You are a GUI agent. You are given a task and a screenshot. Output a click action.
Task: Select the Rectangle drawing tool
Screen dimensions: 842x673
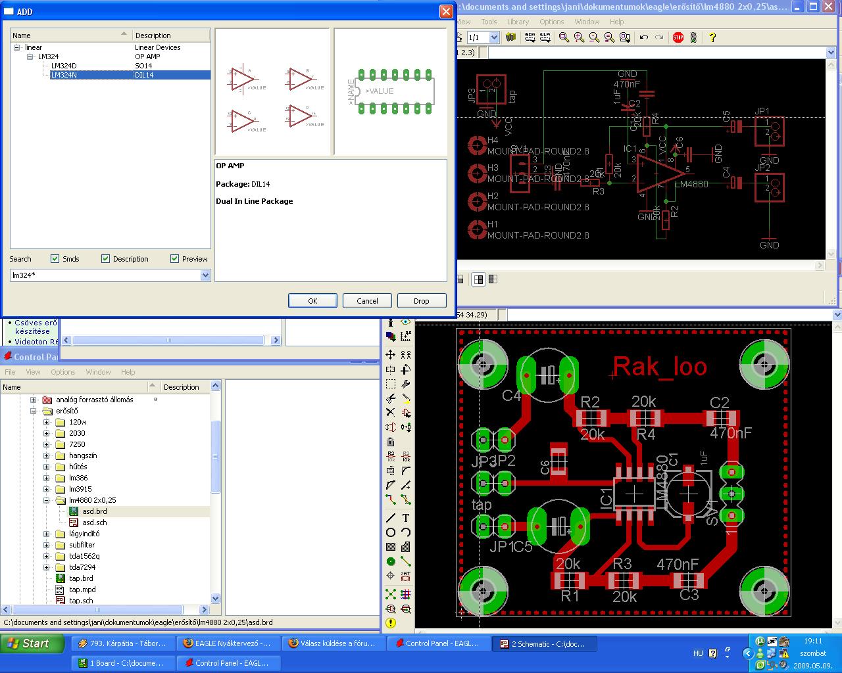point(391,547)
